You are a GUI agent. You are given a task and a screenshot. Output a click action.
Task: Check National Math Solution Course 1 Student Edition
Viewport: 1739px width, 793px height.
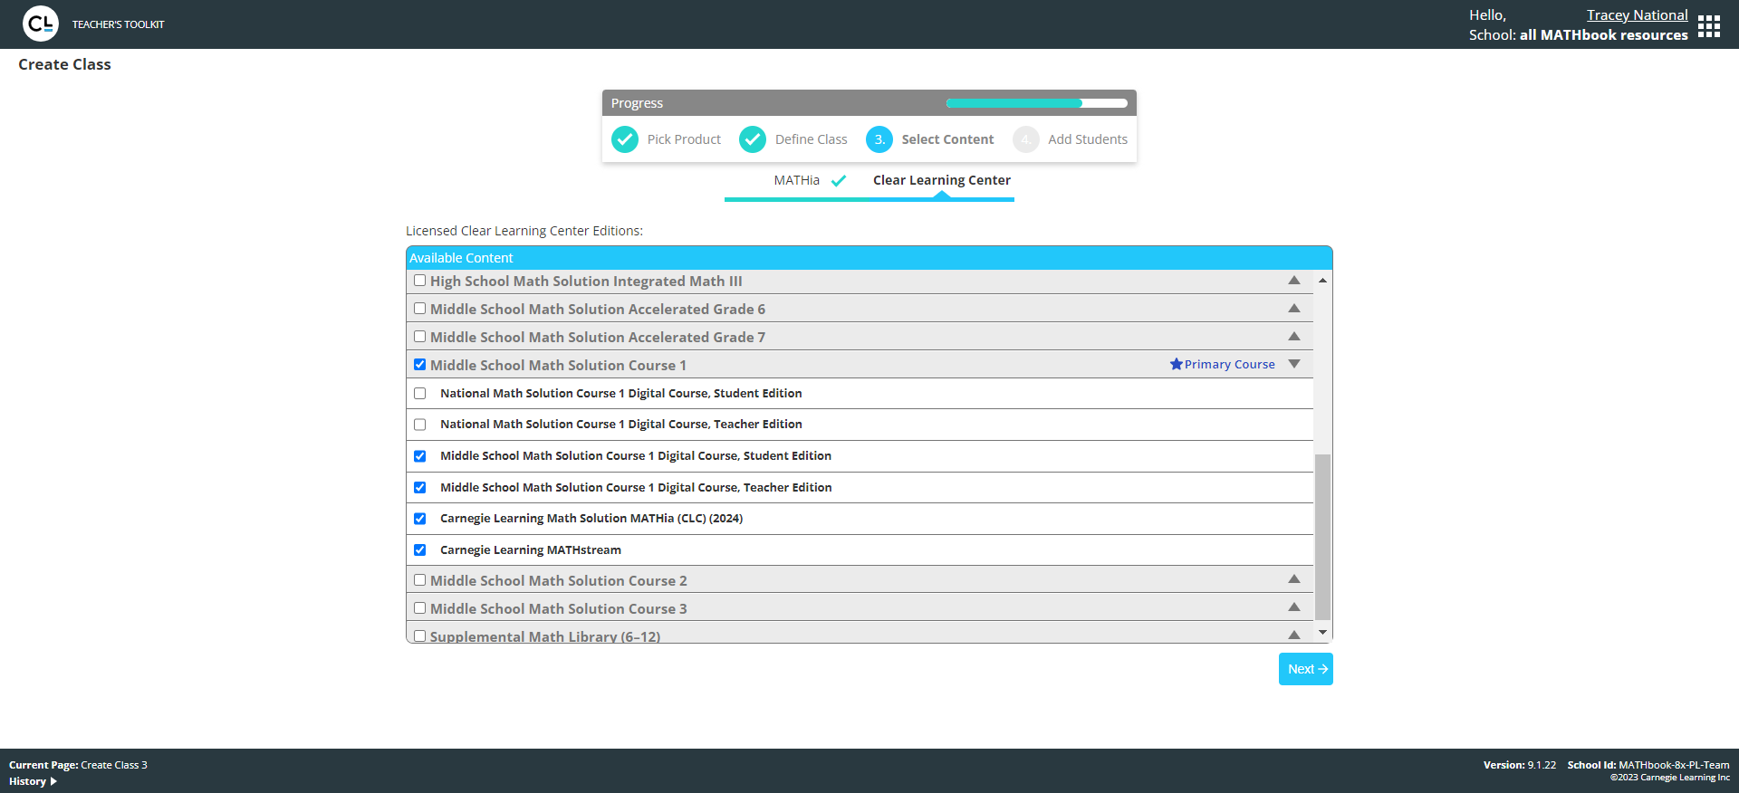coord(420,394)
